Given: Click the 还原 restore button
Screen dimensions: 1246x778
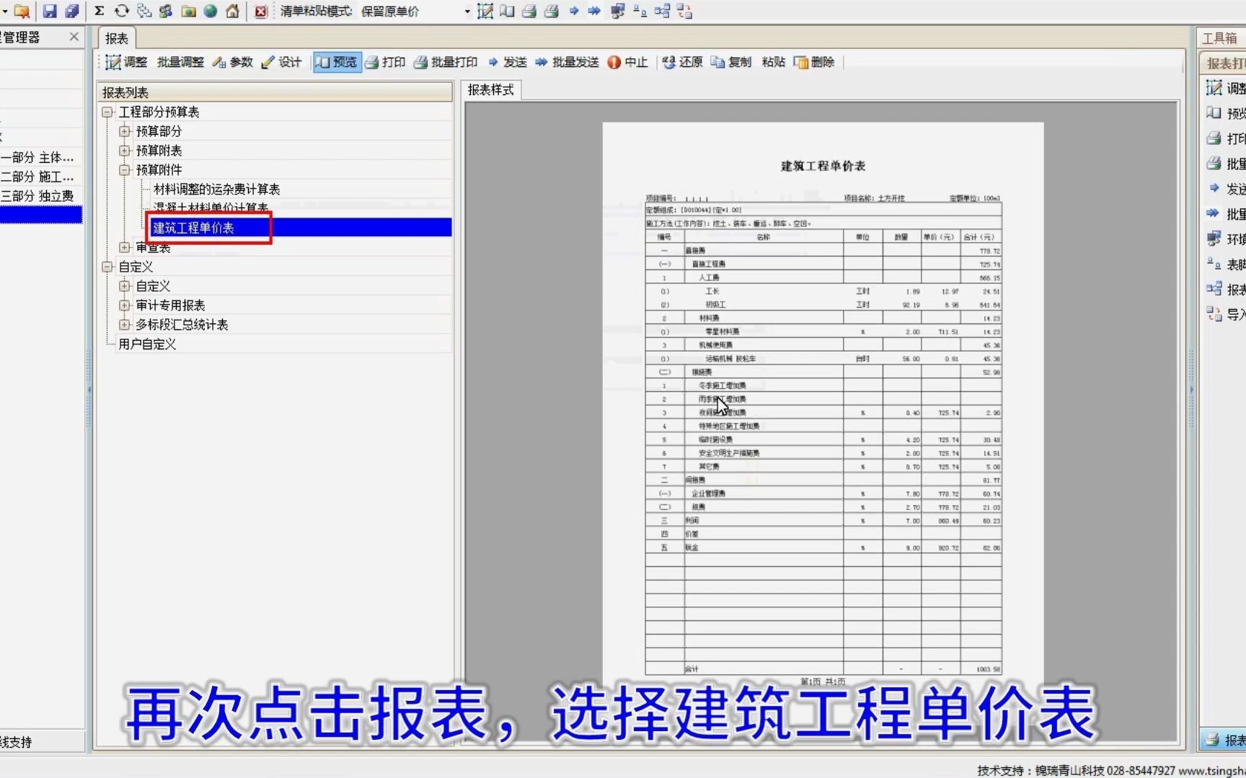Looking at the screenshot, I should [682, 62].
